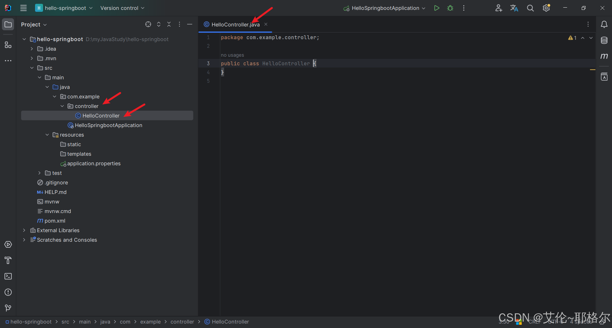Click 'no usages' inlay hint

point(232,55)
